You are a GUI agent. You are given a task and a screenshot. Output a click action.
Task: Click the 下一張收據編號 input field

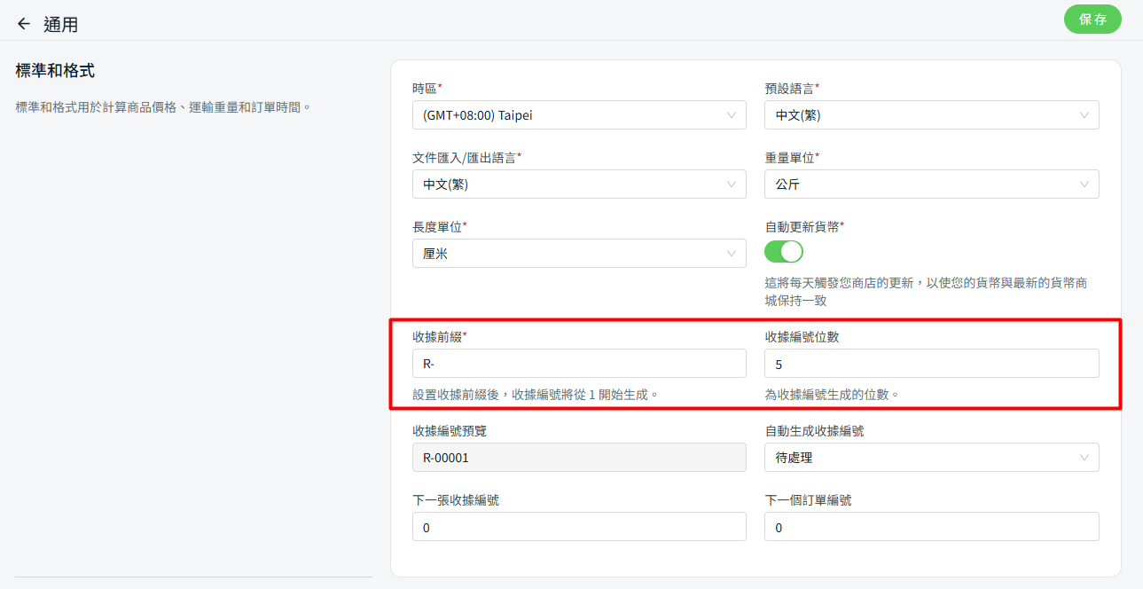578,527
